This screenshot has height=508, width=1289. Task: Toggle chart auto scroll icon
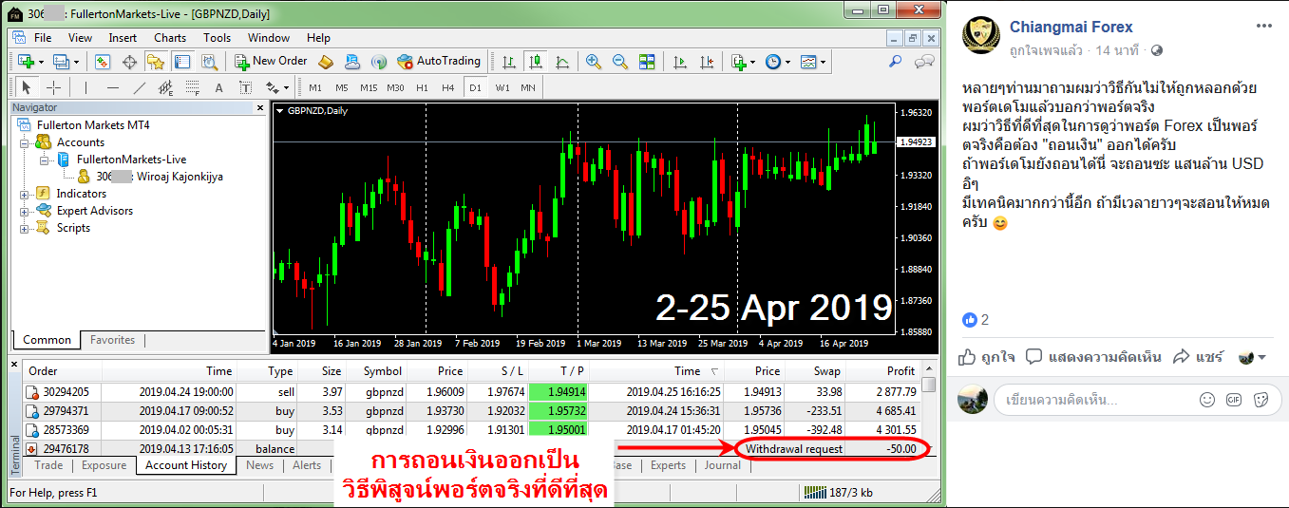(x=679, y=62)
